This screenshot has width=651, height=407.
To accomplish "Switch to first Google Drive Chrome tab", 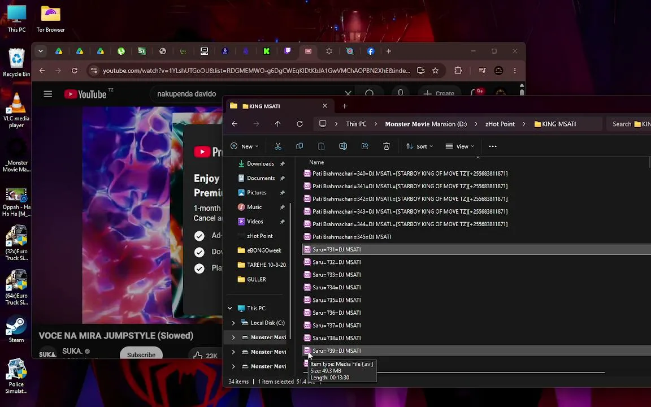I will 59,51.
